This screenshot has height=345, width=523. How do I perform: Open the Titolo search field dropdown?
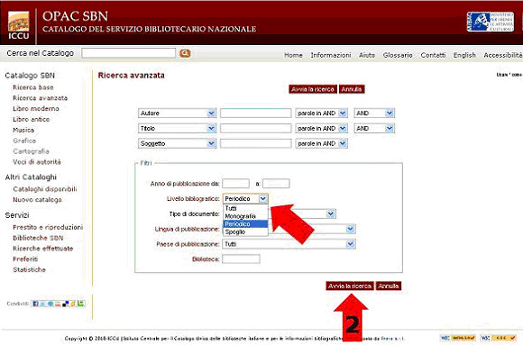point(177,128)
